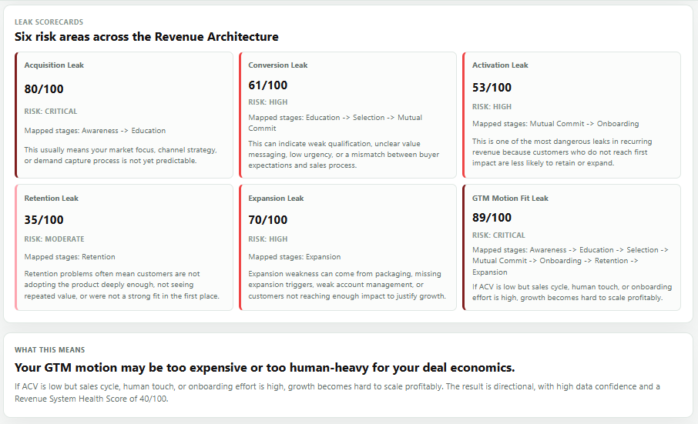The width and height of the screenshot is (698, 424).
Task: Select the 70/100 expansion score
Action: coord(268,219)
